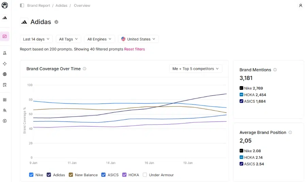Click the ASICS 2.54 position entry
Viewport: 307px width, 182px height.
pyautogui.click(x=252, y=164)
